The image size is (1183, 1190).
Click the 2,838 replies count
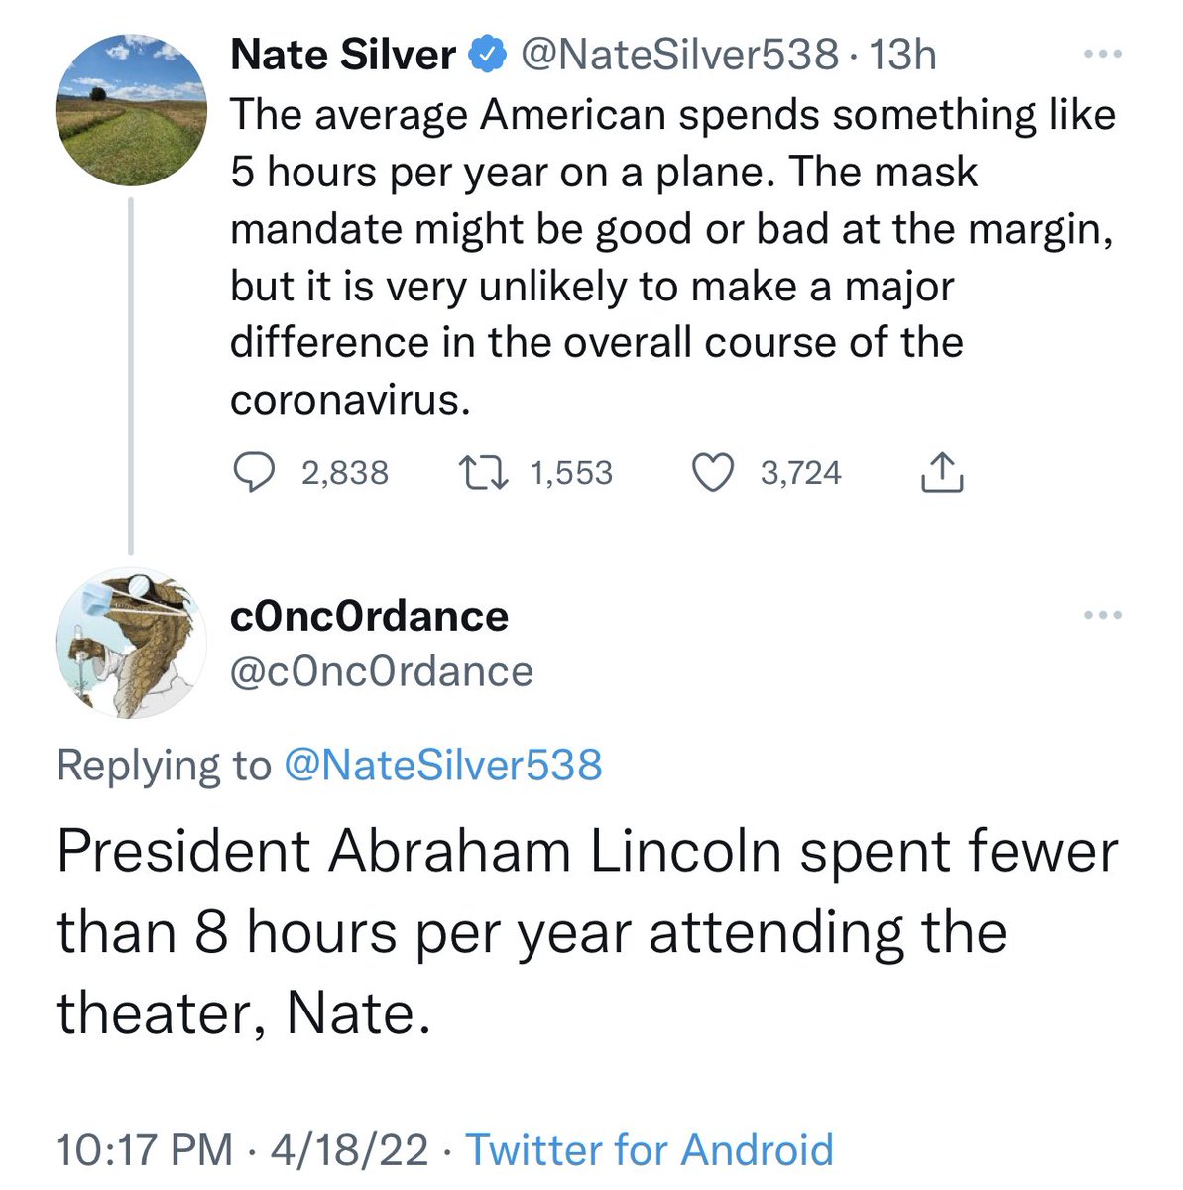pos(344,473)
